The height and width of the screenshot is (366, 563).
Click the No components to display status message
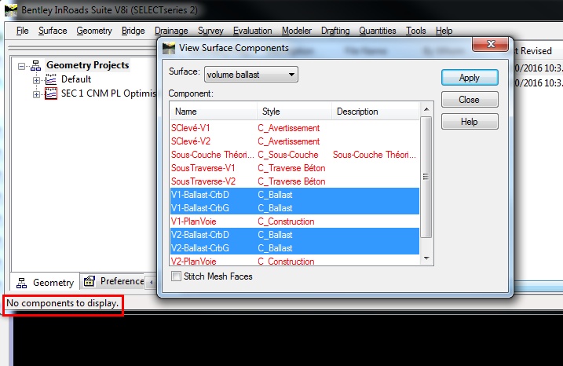(x=63, y=303)
